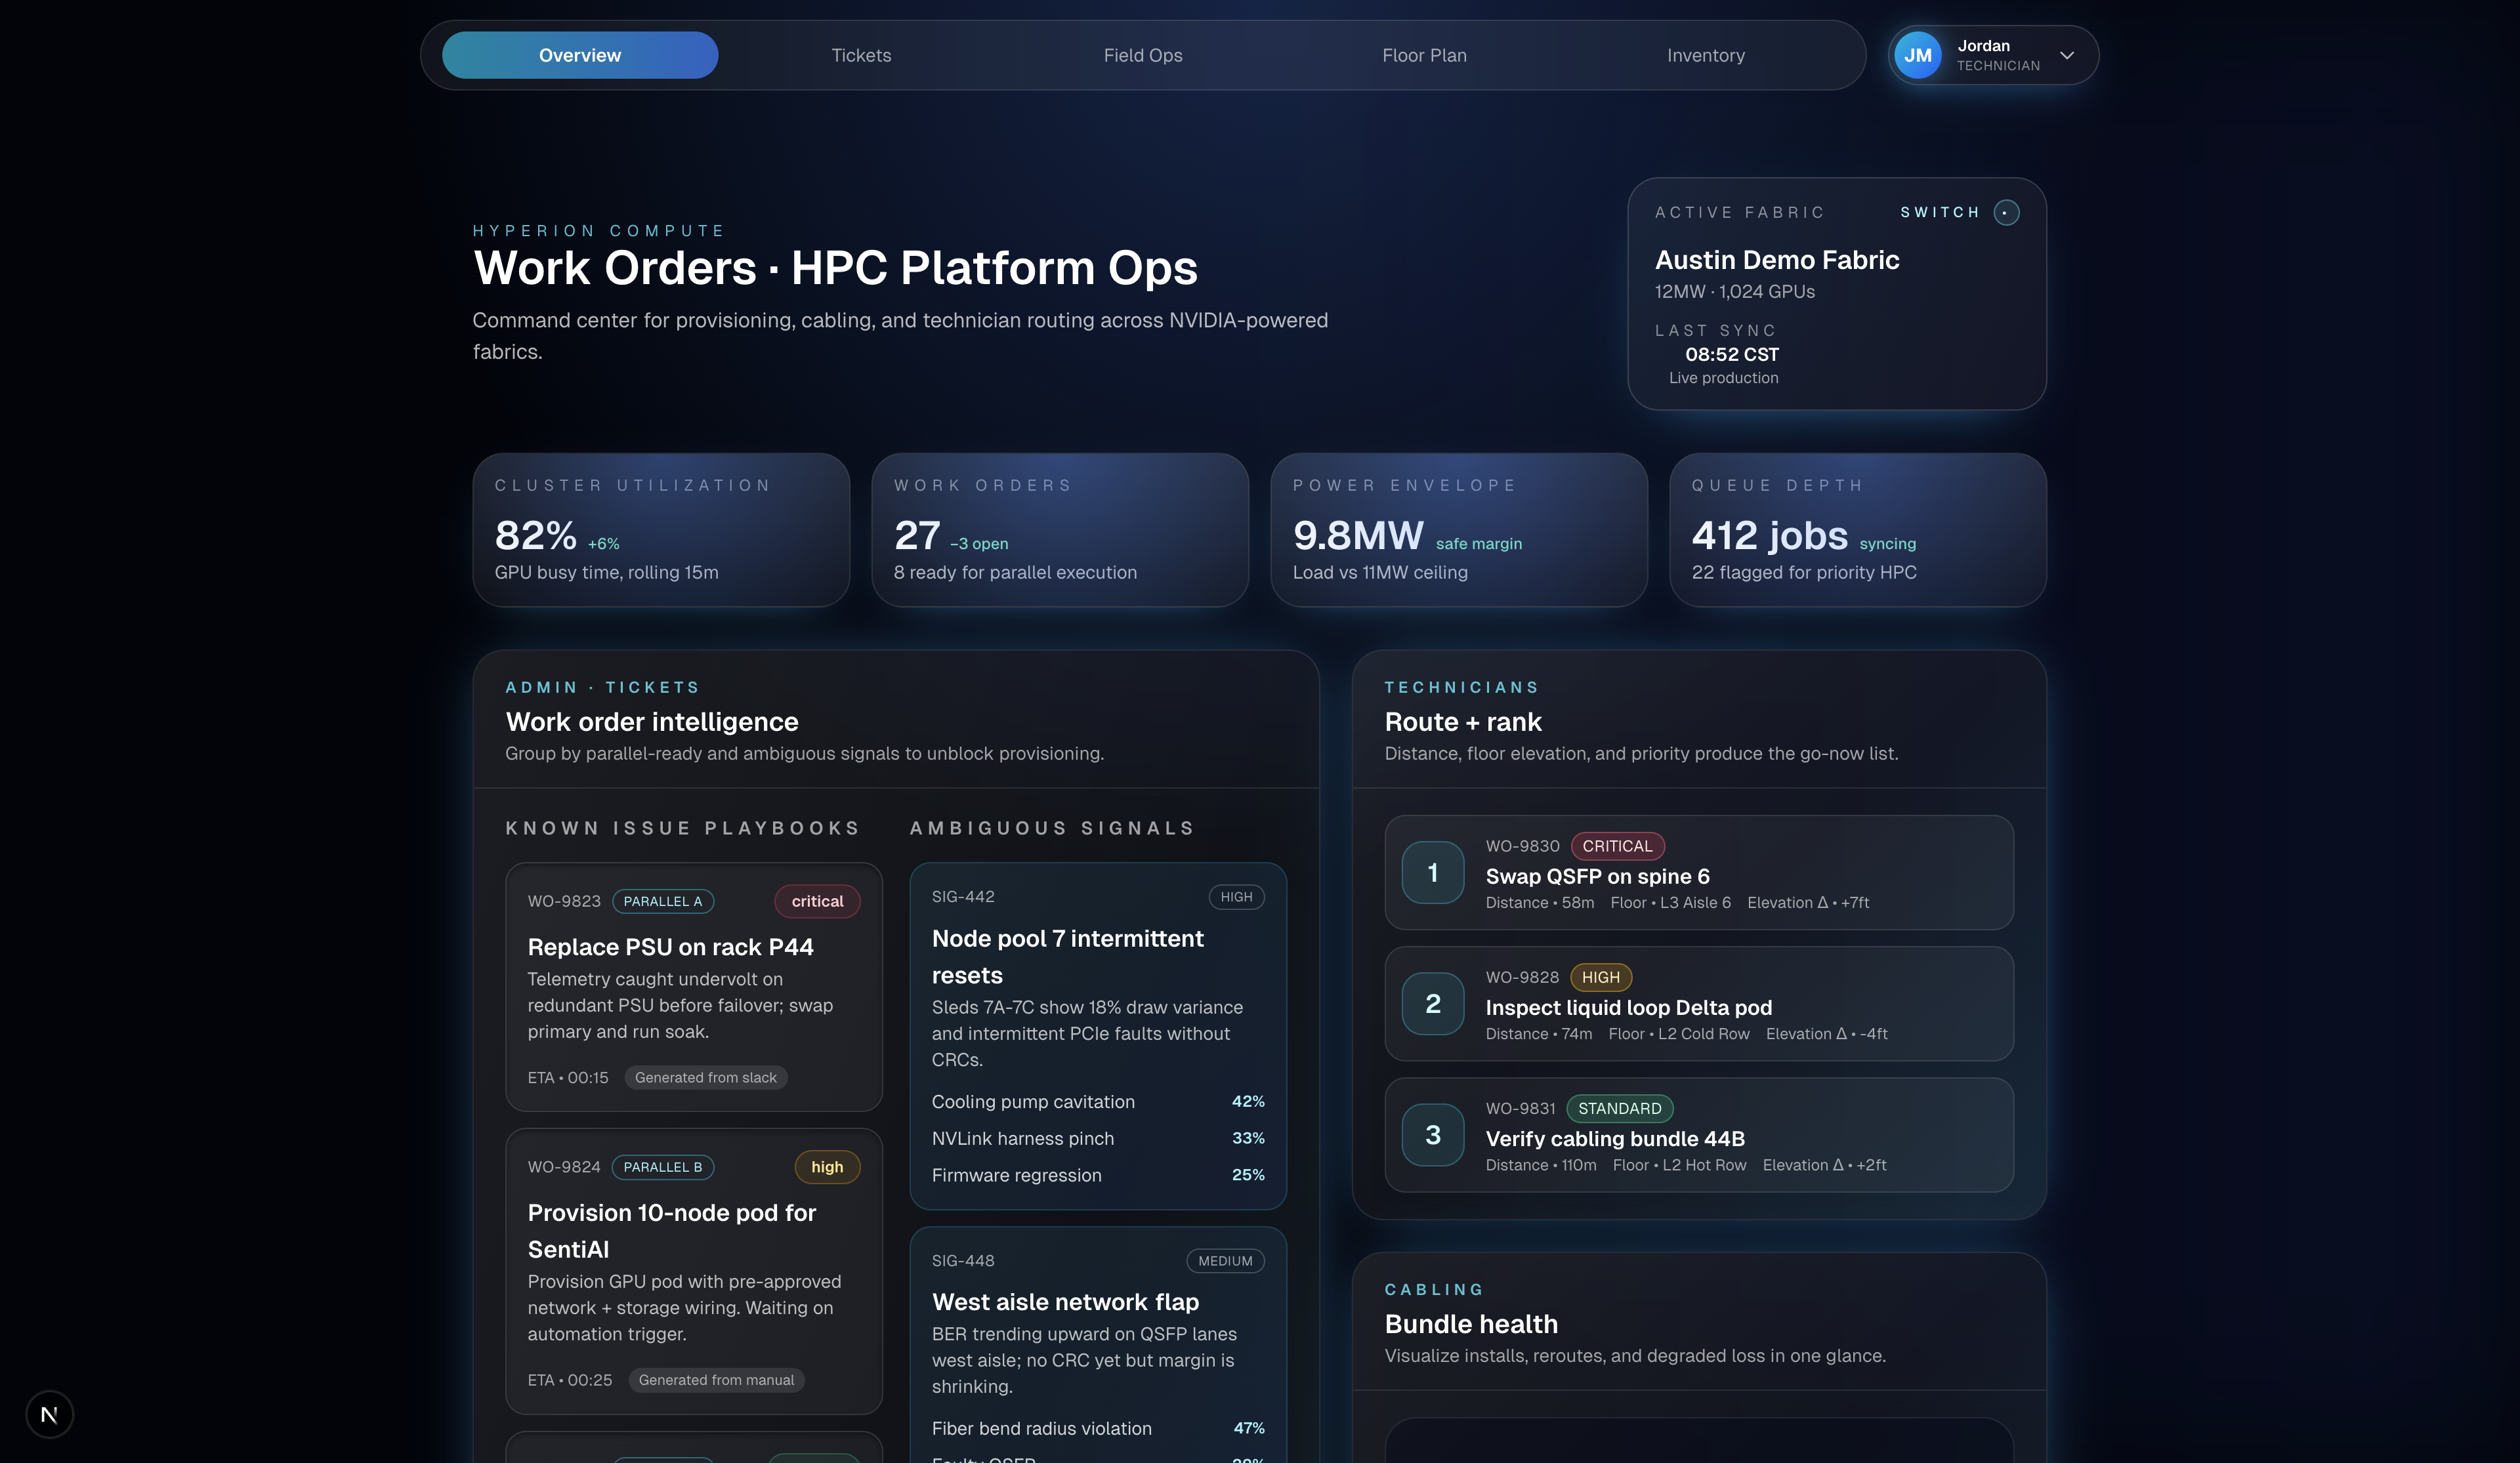Open the Tickets tab

coord(861,55)
